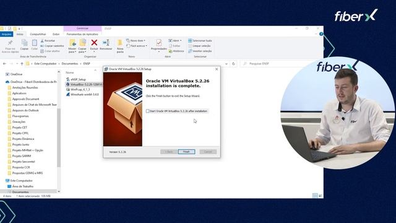This screenshot has height=223, width=396.
Task: Click the back arrow in Explorer navigation
Action: pos(4,64)
